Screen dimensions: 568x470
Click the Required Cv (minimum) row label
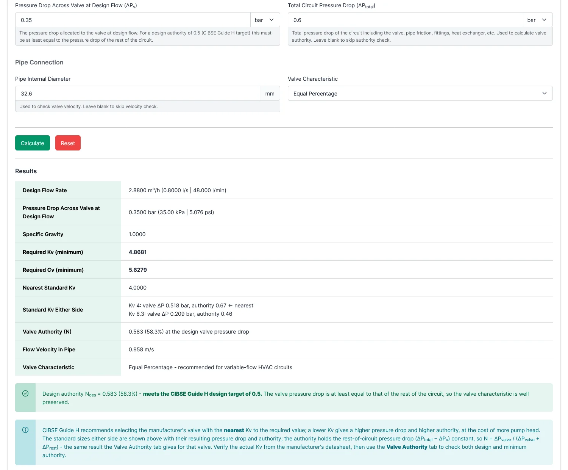click(53, 270)
